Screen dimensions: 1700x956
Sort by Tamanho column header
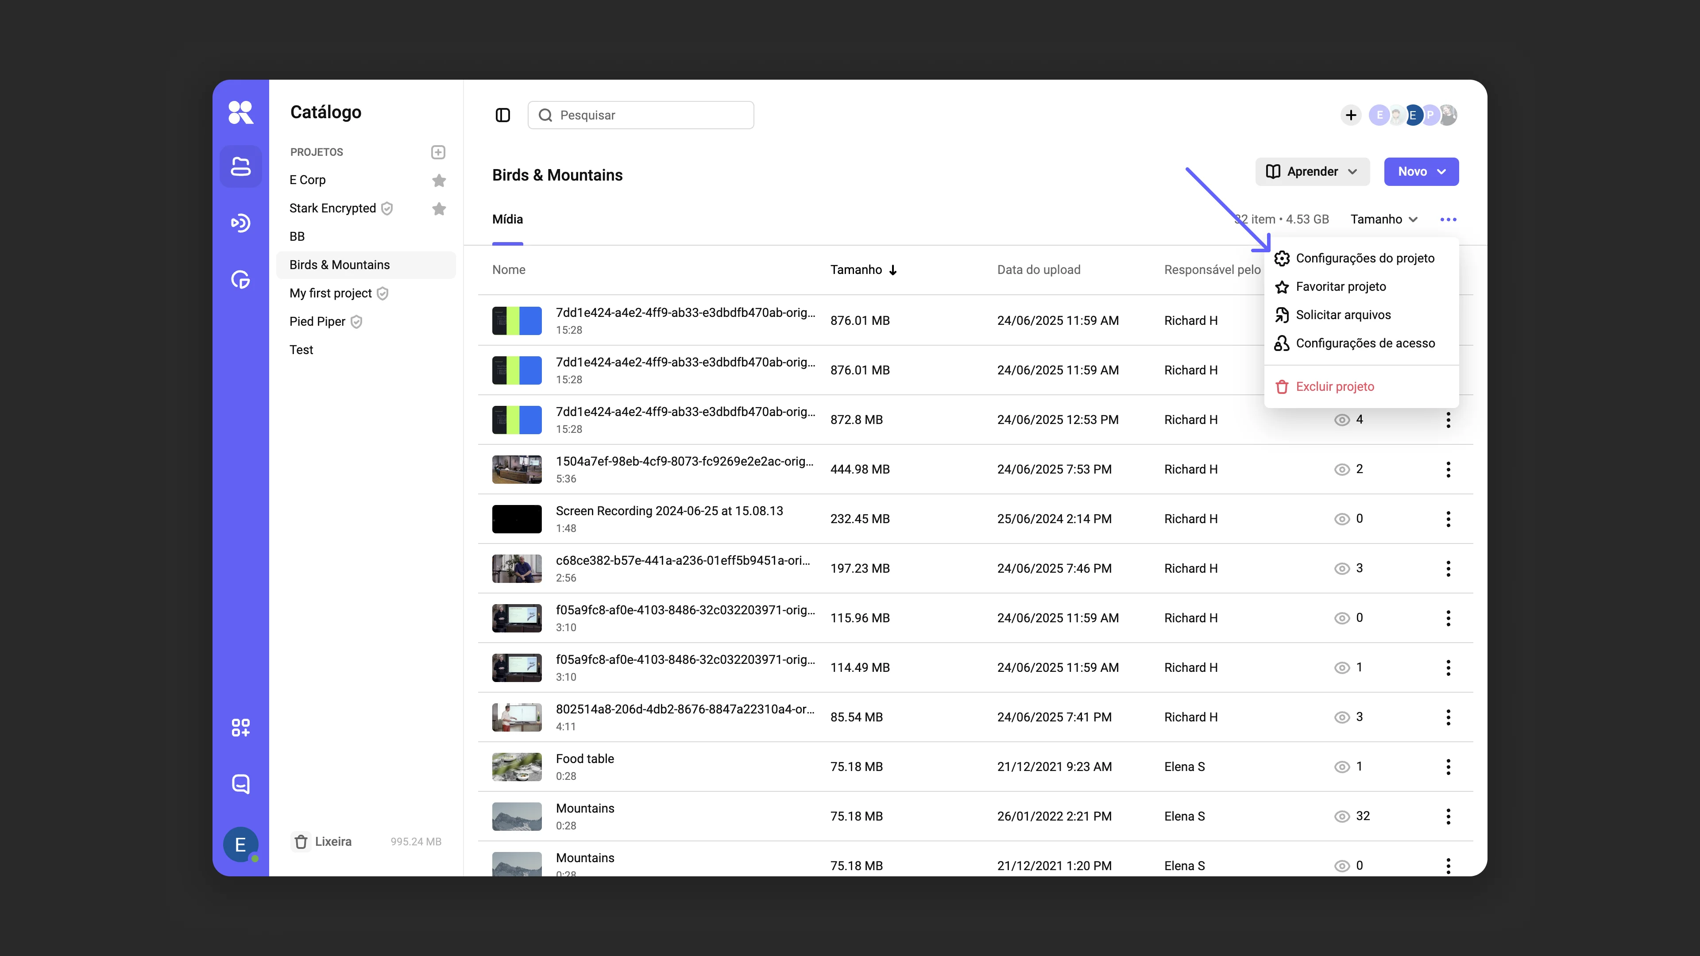(x=863, y=270)
